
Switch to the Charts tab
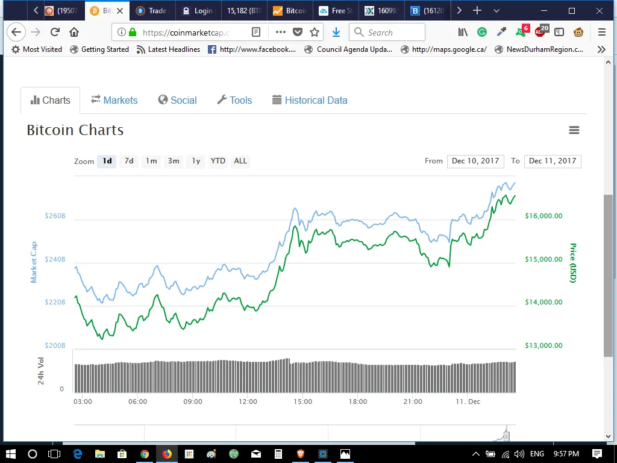51,101
